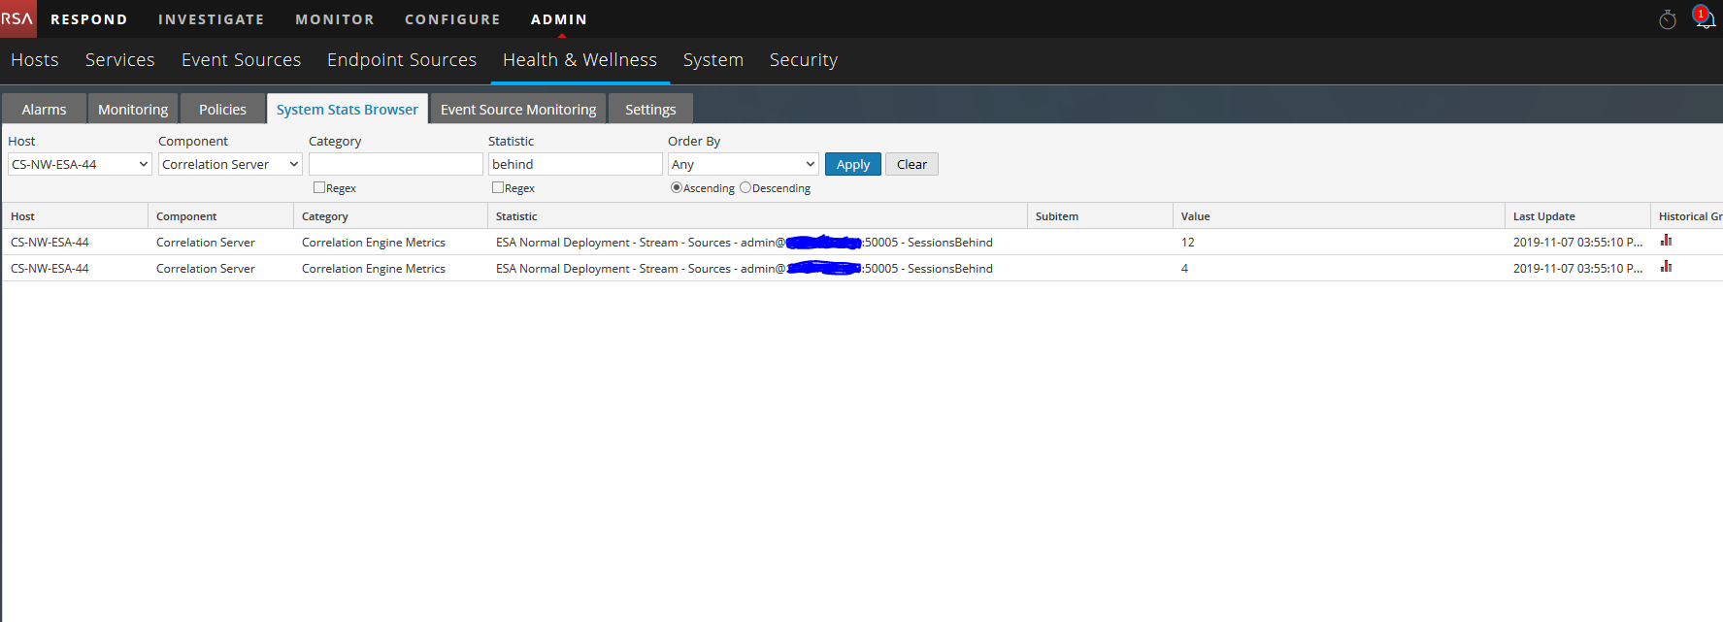Open historical graph for value 4 row
1723x622 pixels.
coord(1666,267)
